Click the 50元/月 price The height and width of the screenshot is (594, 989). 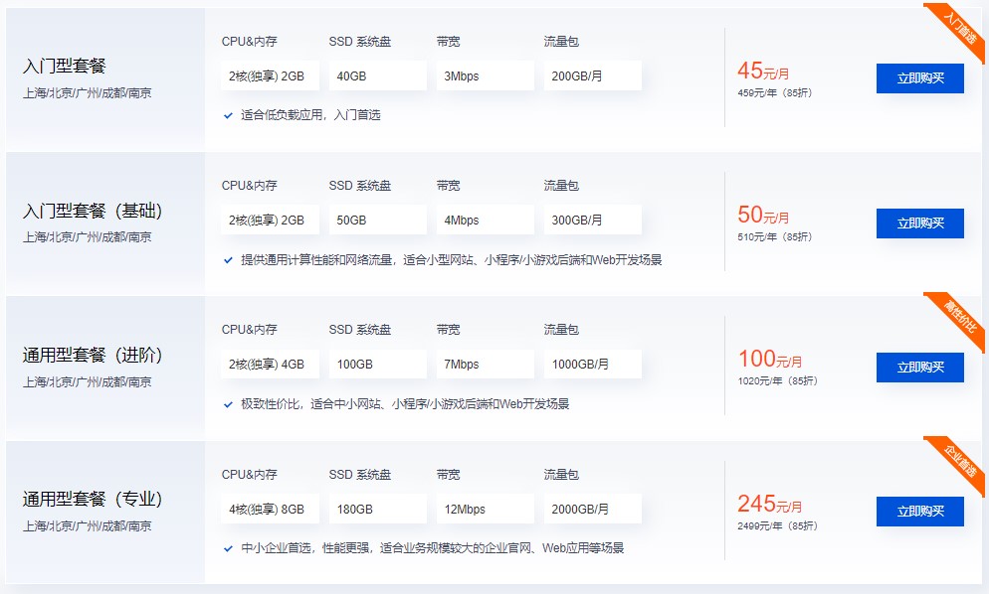763,215
